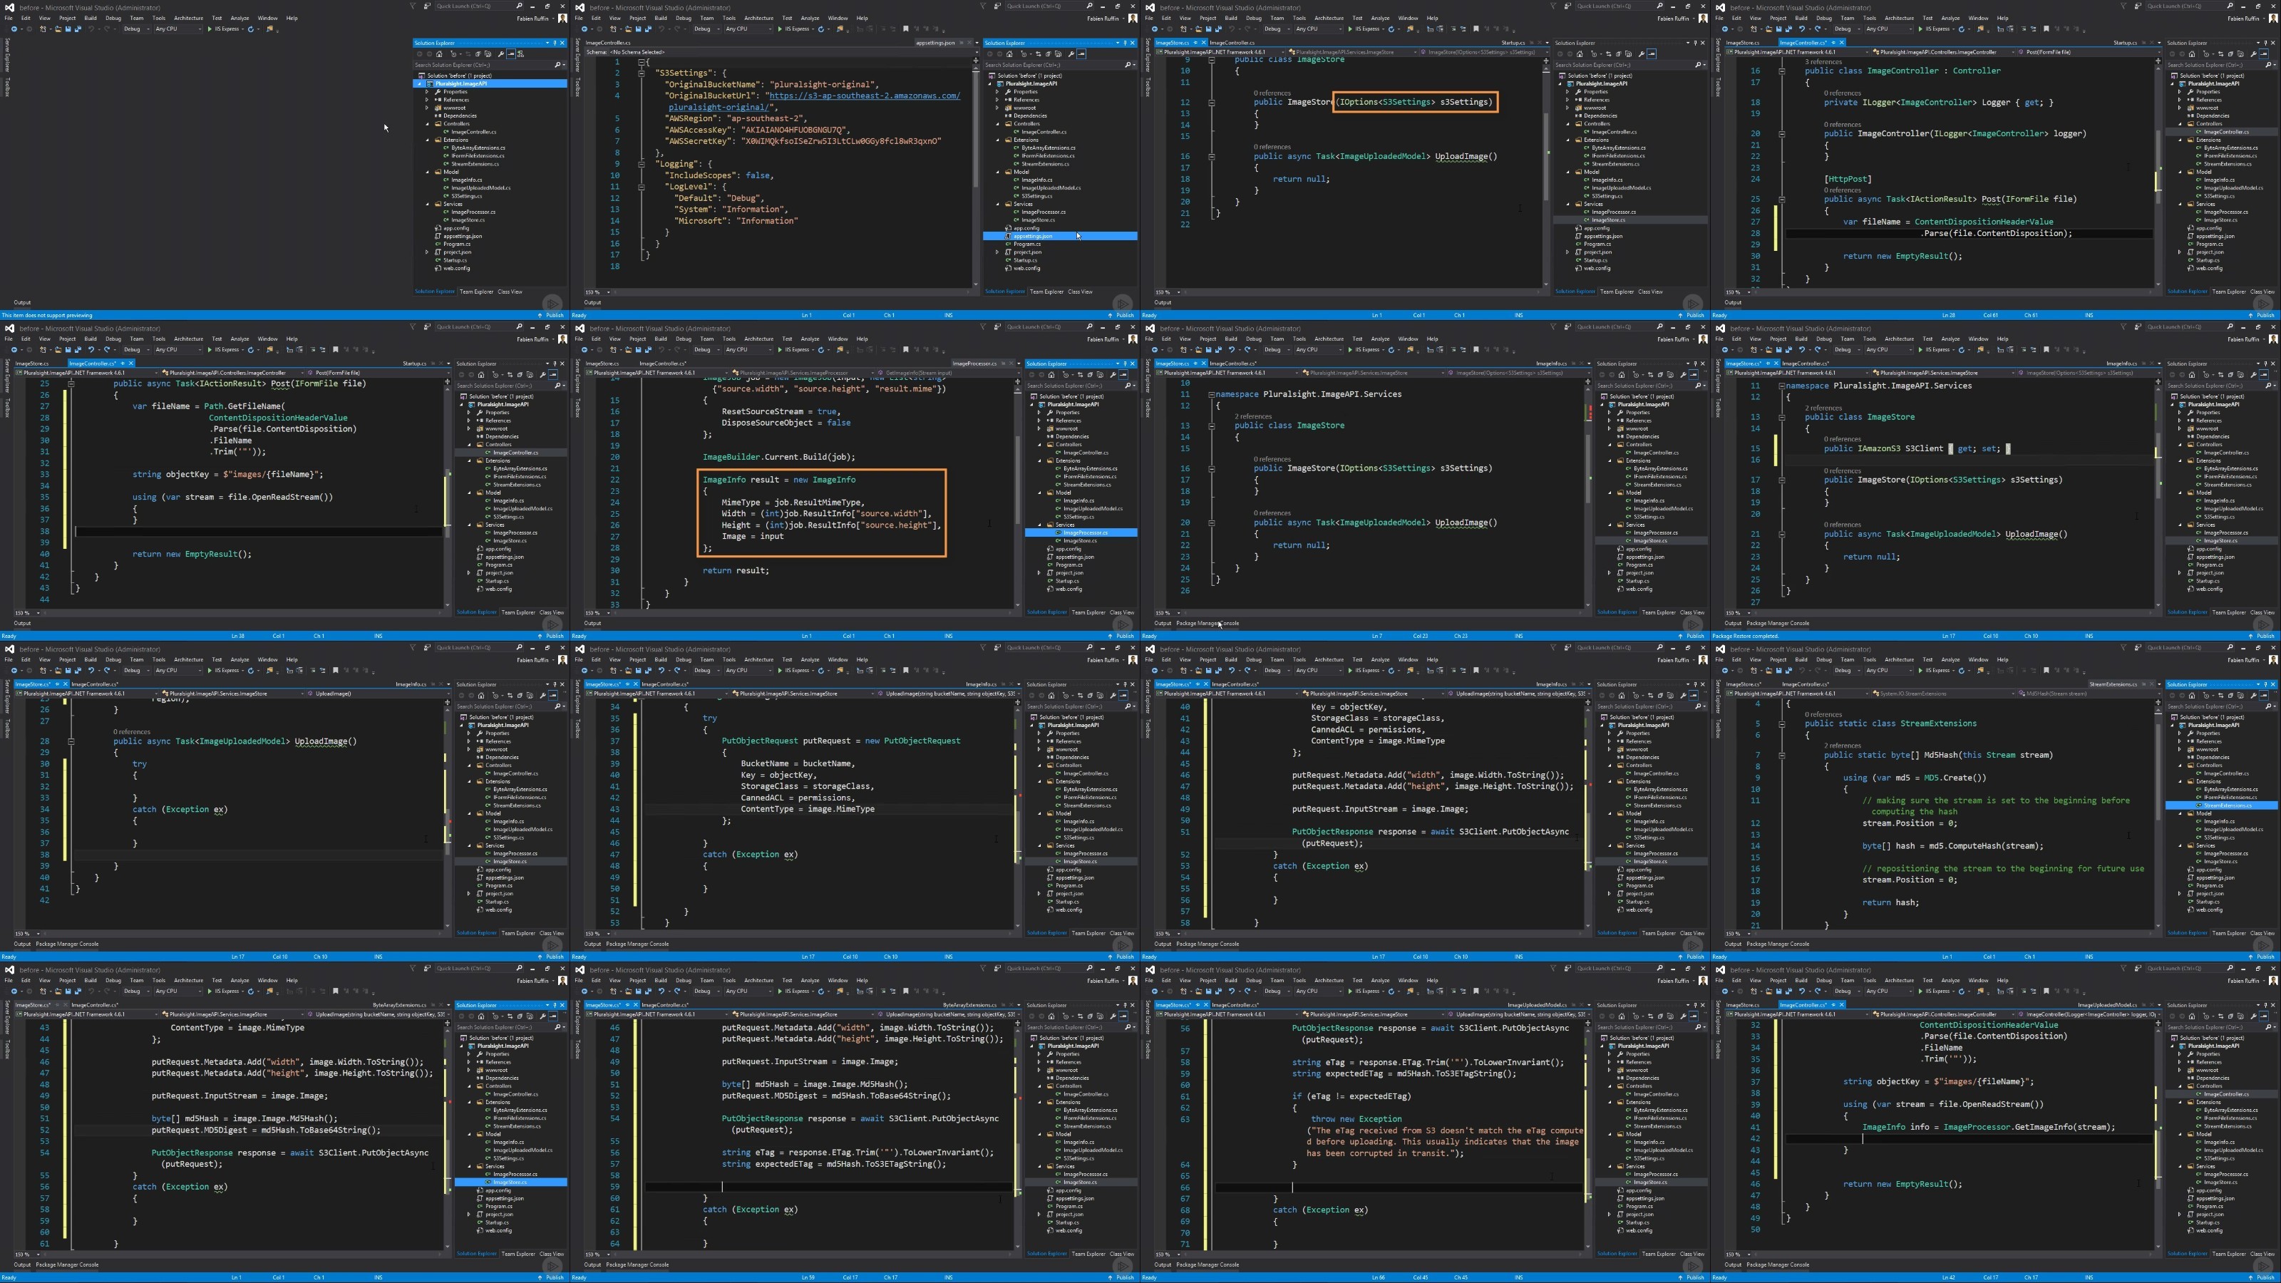This screenshot has height=1283, width=2281.
Task: Click green Start IIS Express arrow in appsettings.json window
Action: (x=780, y=29)
